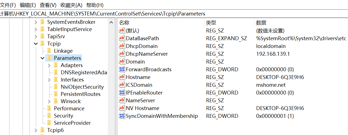Screen dimensions: 348x135
Task: Click the Winsock folder icon
Action: 56,101
